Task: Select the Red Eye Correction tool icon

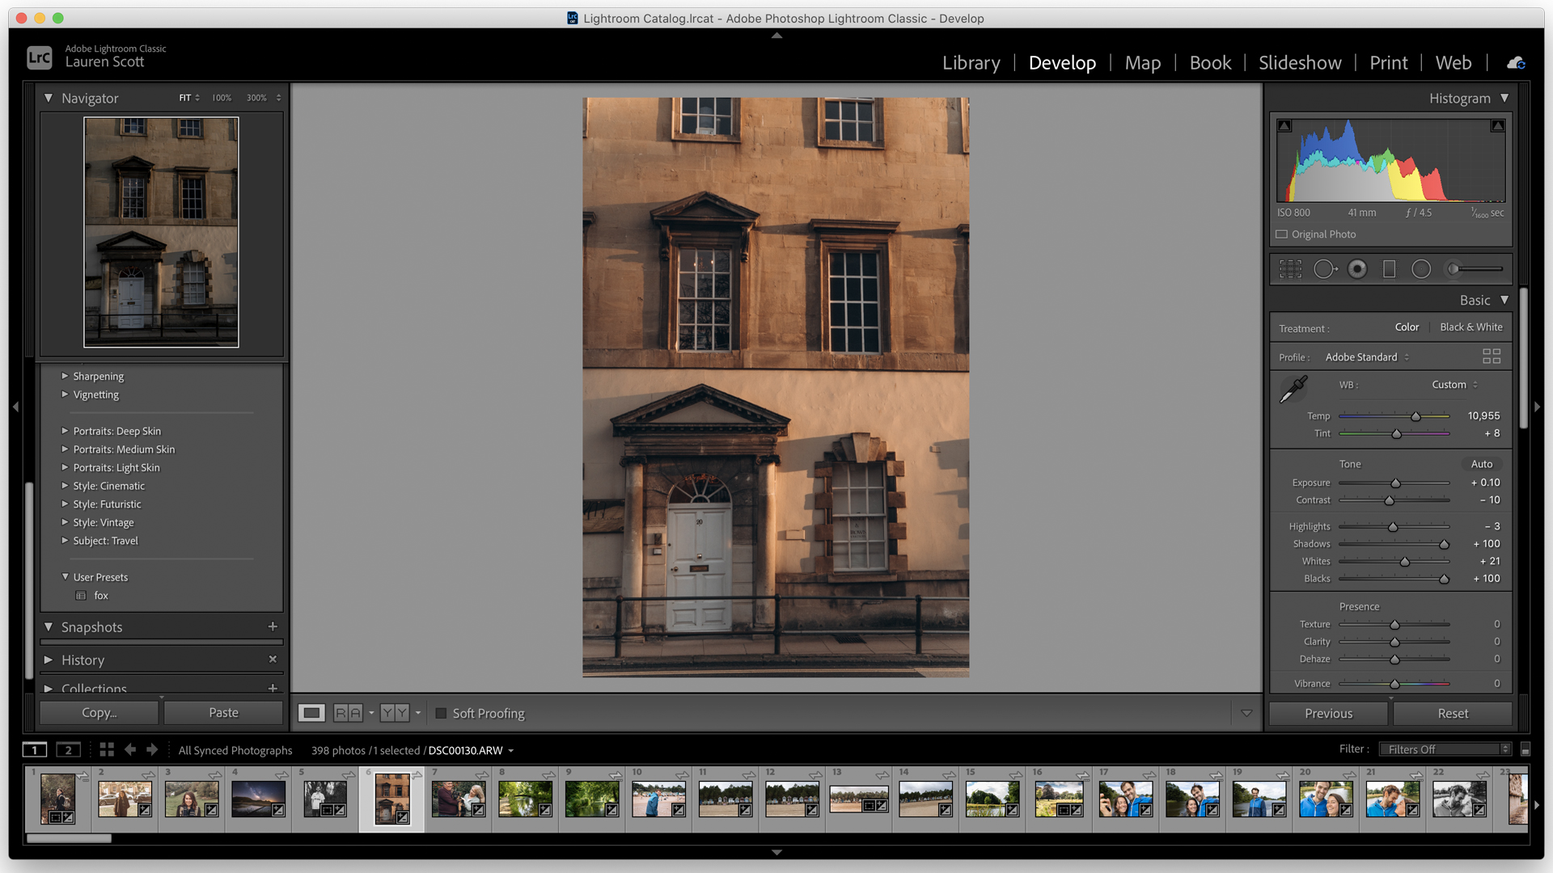Action: tap(1358, 268)
